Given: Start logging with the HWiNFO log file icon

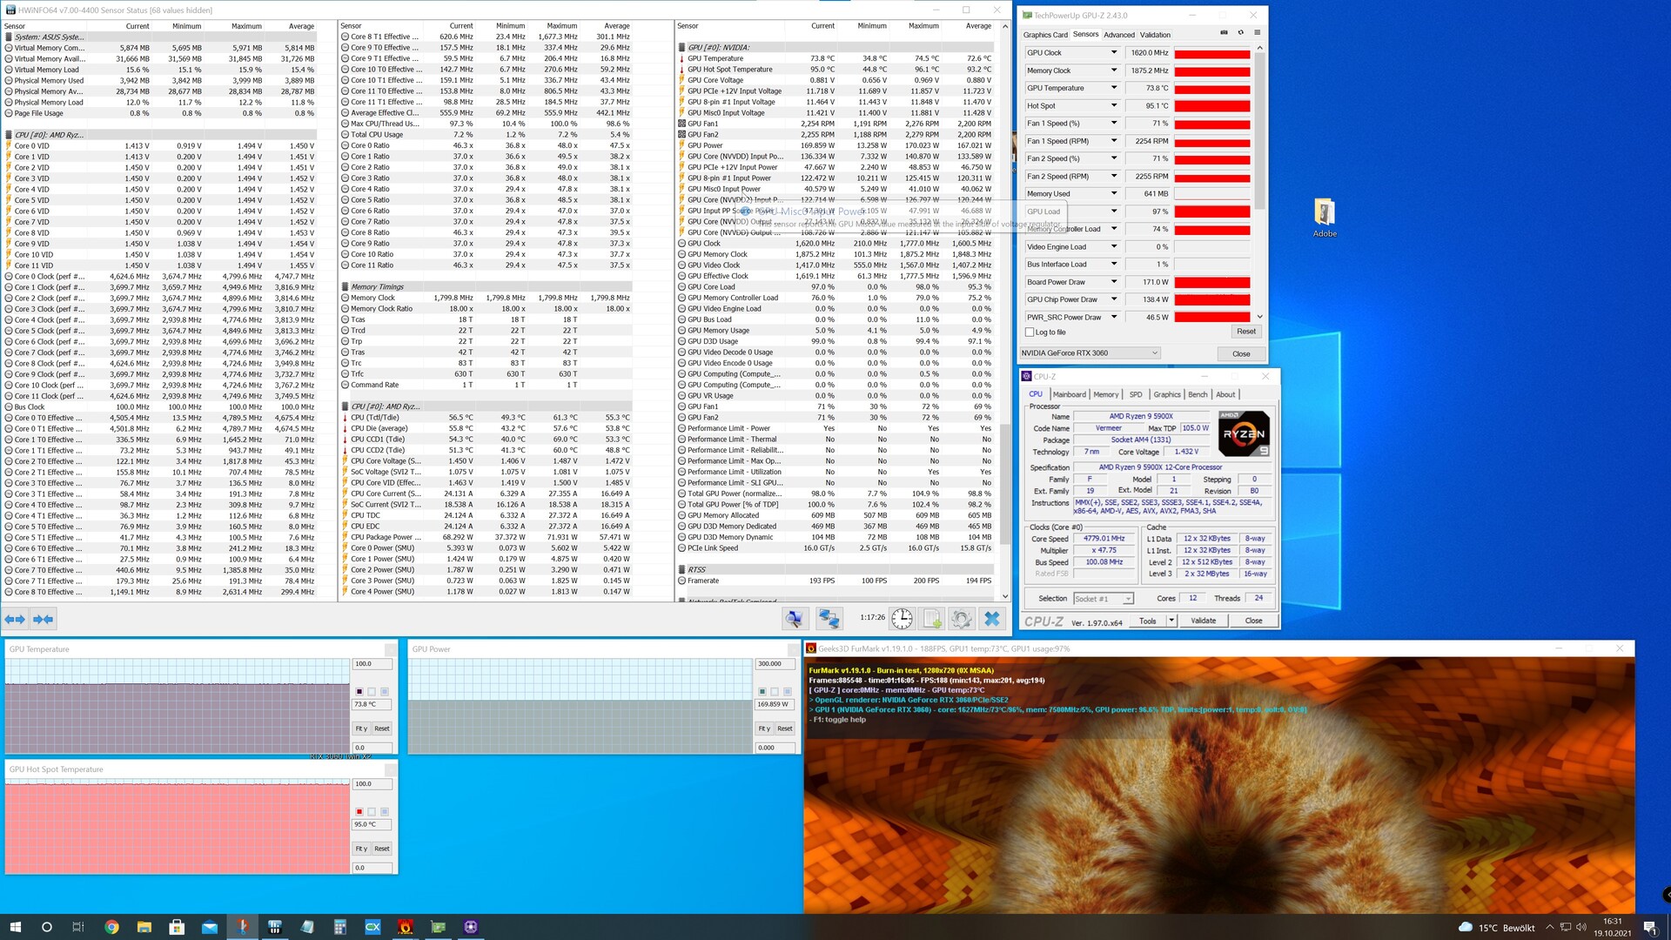Looking at the screenshot, I should [x=932, y=619].
